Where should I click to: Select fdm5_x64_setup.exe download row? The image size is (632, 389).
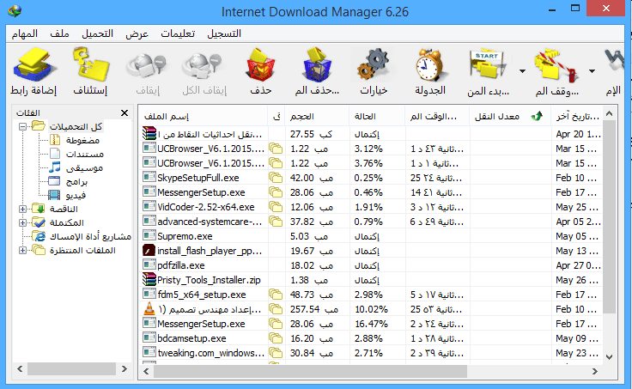tap(371, 295)
